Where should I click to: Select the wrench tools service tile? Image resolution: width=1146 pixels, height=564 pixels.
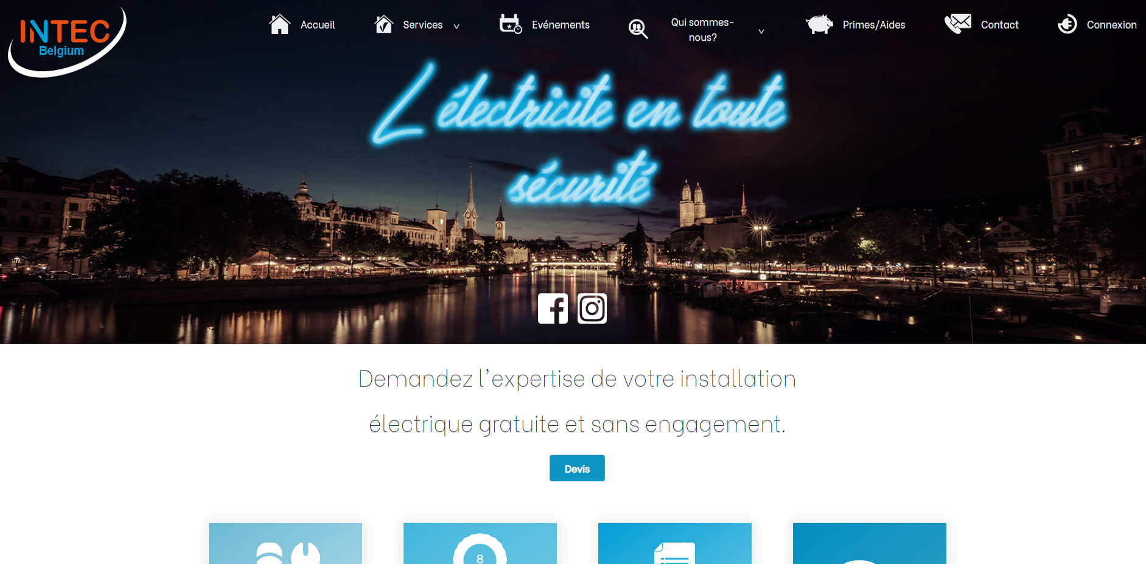285,543
